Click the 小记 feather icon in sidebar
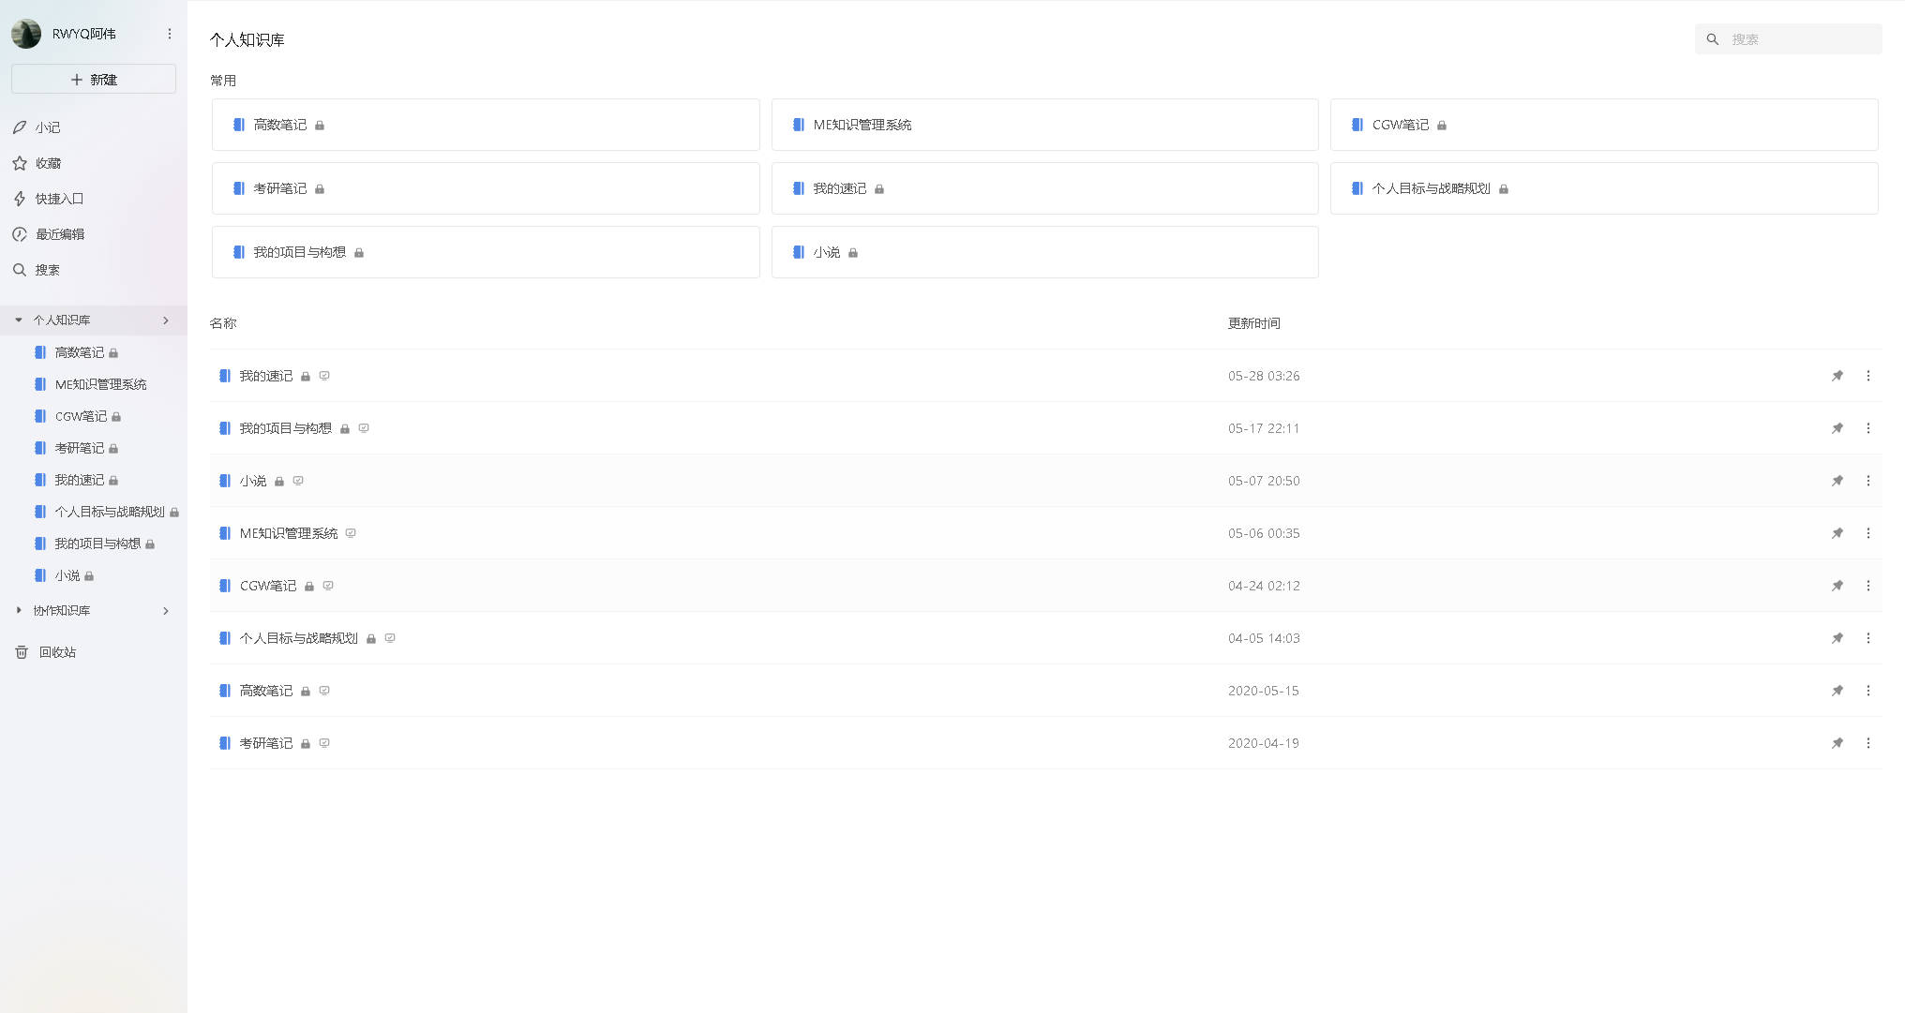The image size is (1905, 1013). click(x=20, y=127)
